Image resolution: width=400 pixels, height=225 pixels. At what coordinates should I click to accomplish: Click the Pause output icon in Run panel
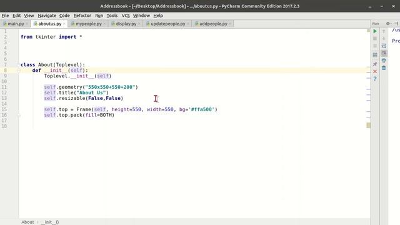pyautogui.click(x=375, y=46)
